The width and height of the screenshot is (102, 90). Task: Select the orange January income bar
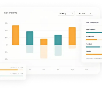click(16, 35)
